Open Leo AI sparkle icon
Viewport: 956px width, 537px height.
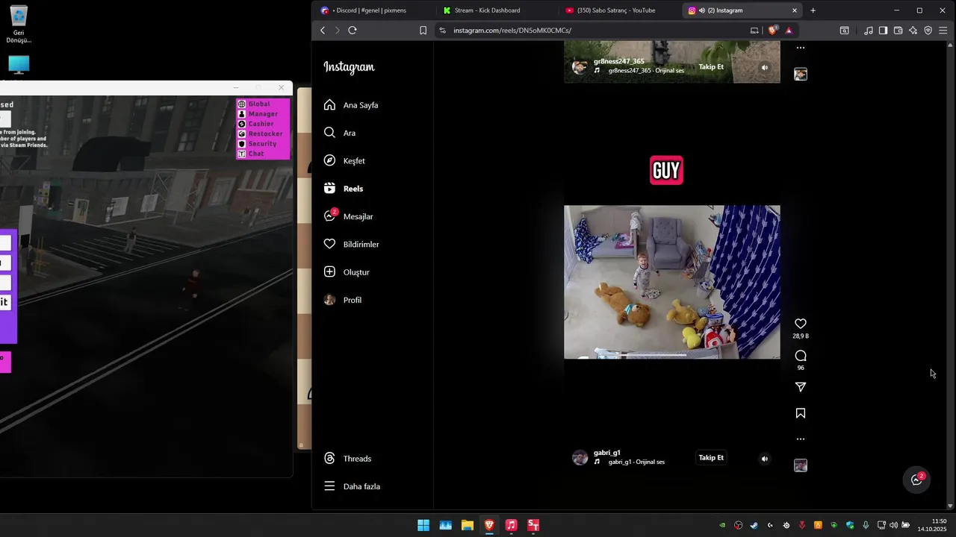tap(913, 31)
